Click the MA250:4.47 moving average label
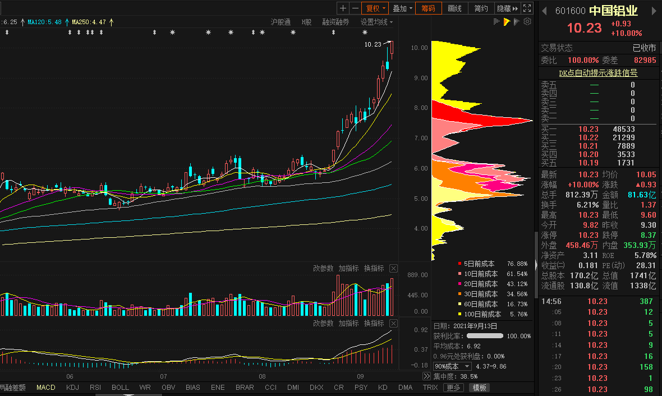The height and width of the screenshot is (396, 662). click(89, 22)
